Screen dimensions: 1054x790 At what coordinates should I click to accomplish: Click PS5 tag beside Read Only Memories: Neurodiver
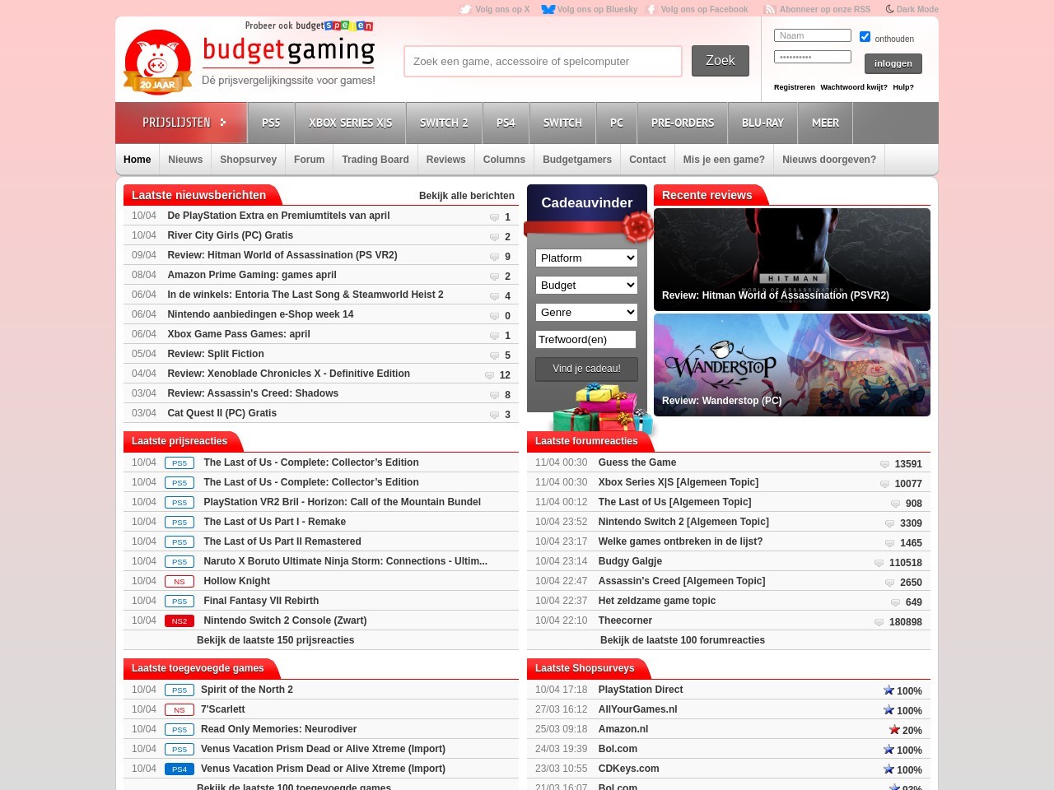180,730
